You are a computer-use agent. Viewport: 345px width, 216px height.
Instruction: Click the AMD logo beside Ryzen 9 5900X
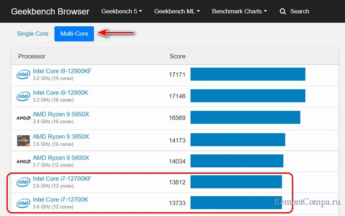tap(23, 162)
